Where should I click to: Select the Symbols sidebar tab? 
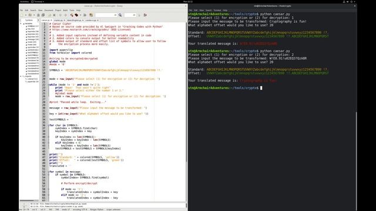coord(29,21)
